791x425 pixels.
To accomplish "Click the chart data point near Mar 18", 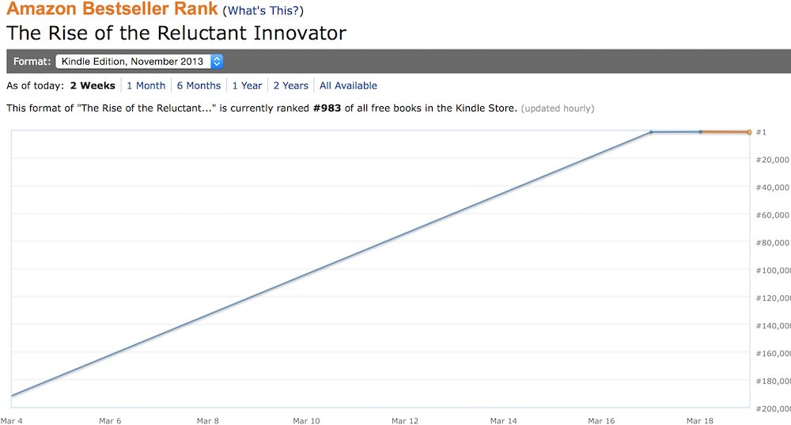I will click(x=700, y=132).
